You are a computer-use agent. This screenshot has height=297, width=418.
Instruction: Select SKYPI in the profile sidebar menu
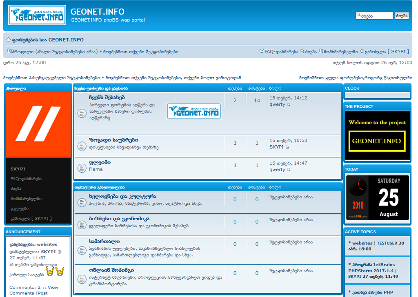tap(18, 169)
